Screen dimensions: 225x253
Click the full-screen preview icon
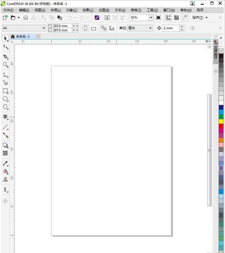tap(158, 18)
